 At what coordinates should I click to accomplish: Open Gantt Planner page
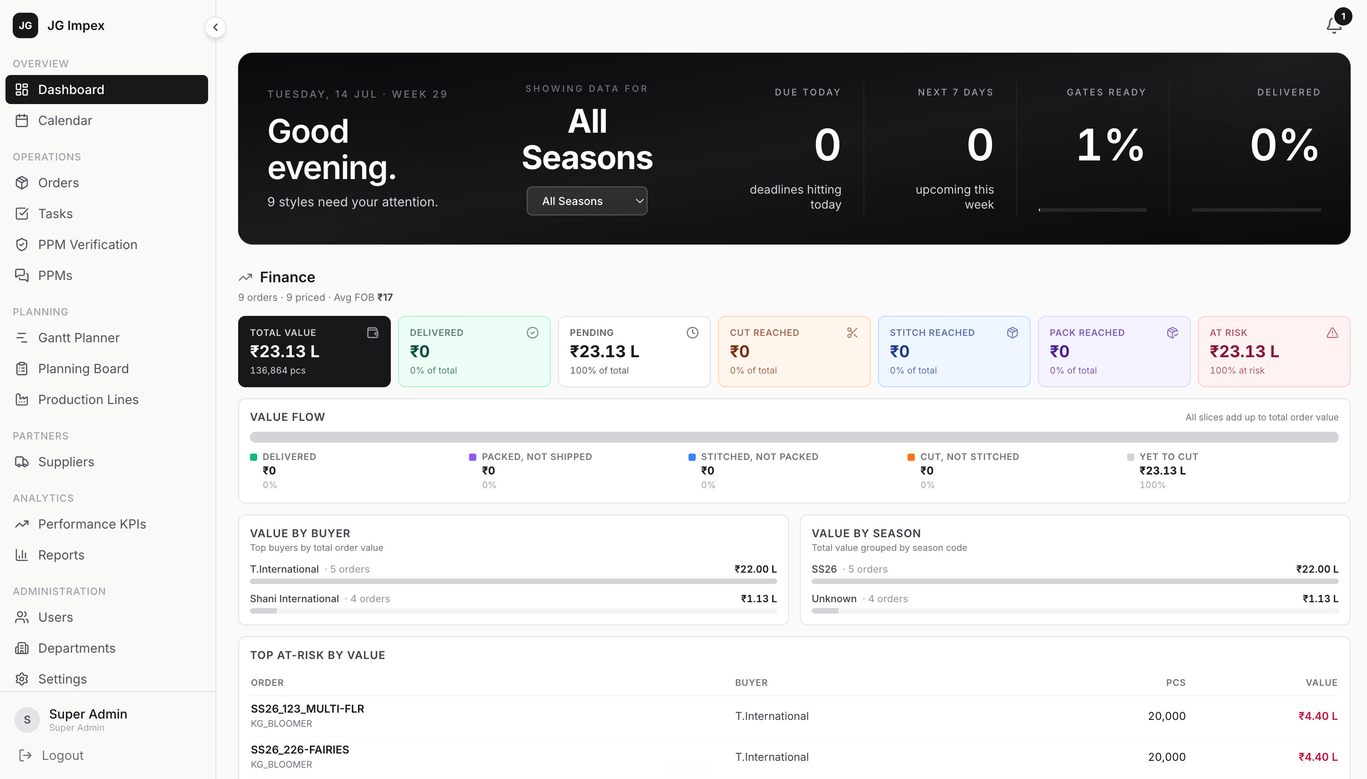coord(106,338)
